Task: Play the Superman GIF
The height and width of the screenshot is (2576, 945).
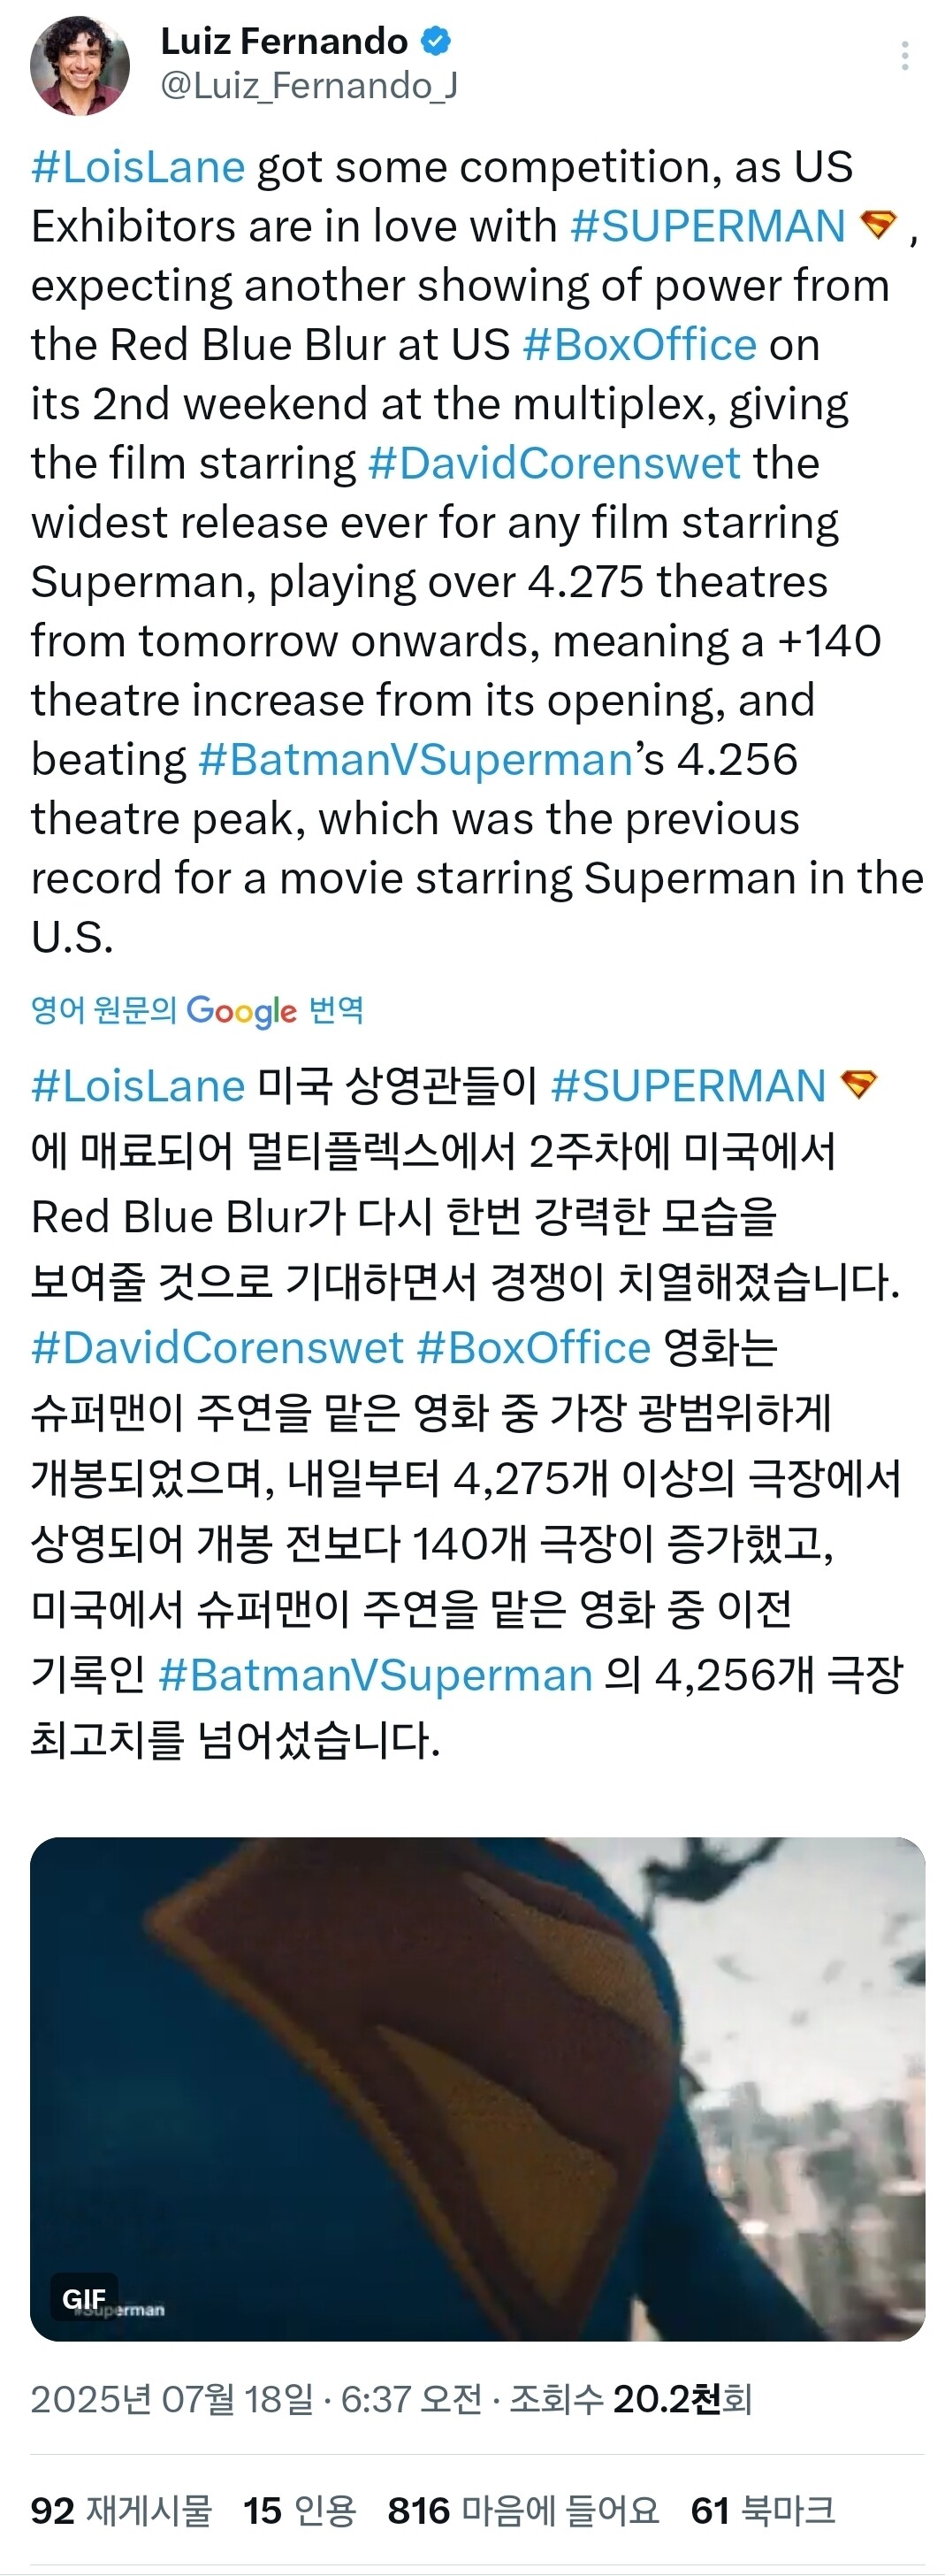Action: point(477,2089)
